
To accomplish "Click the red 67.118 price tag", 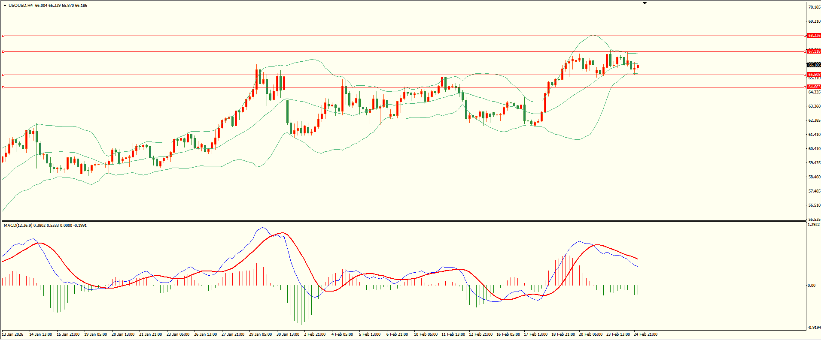I will (x=814, y=51).
